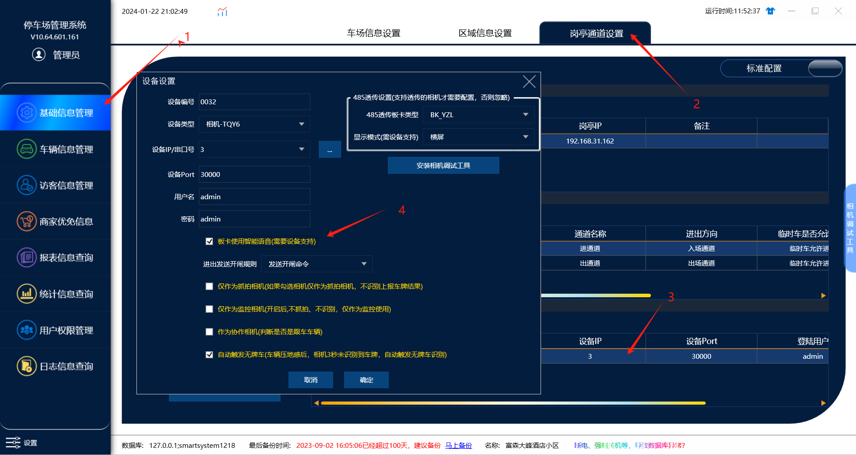The width and height of the screenshot is (856, 455).
Task: Expand the 设备类型 dropdown
Action: click(x=254, y=124)
